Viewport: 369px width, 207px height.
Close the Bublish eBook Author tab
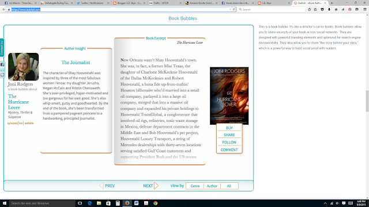(x=325, y=3)
